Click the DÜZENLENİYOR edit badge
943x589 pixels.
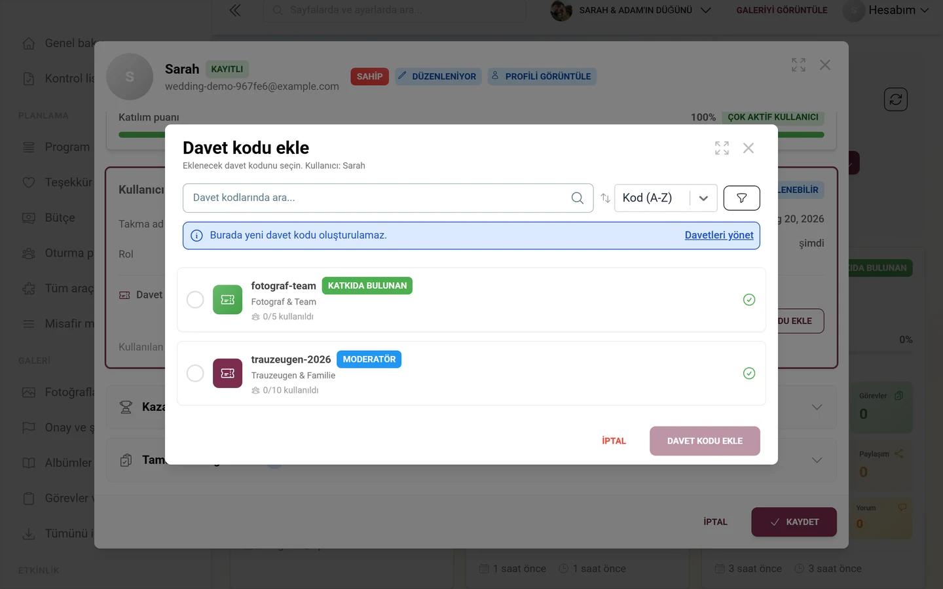(438, 77)
